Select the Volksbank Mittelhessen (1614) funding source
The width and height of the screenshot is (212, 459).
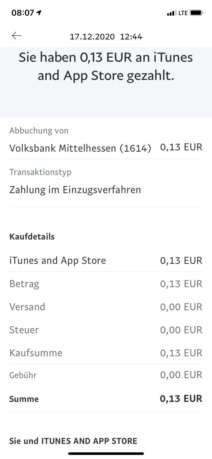pyautogui.click(x=80, y=148)
